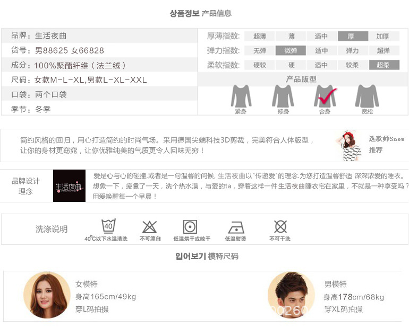Viewport: 409px width, 327px height.
Task: Click the 产品版型 heading
Action: 301,79
